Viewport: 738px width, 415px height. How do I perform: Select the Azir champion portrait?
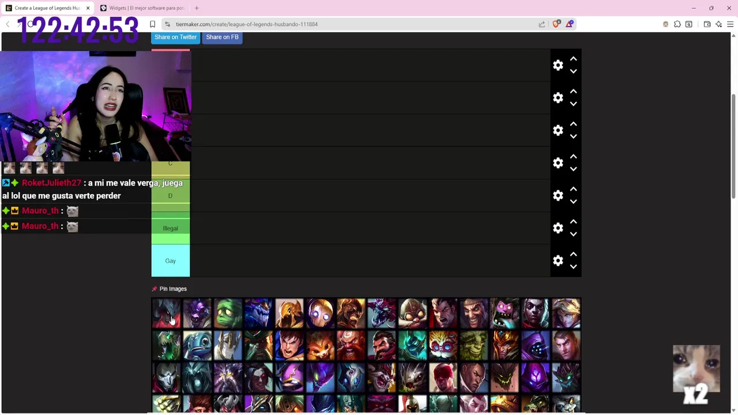[289, 313]
